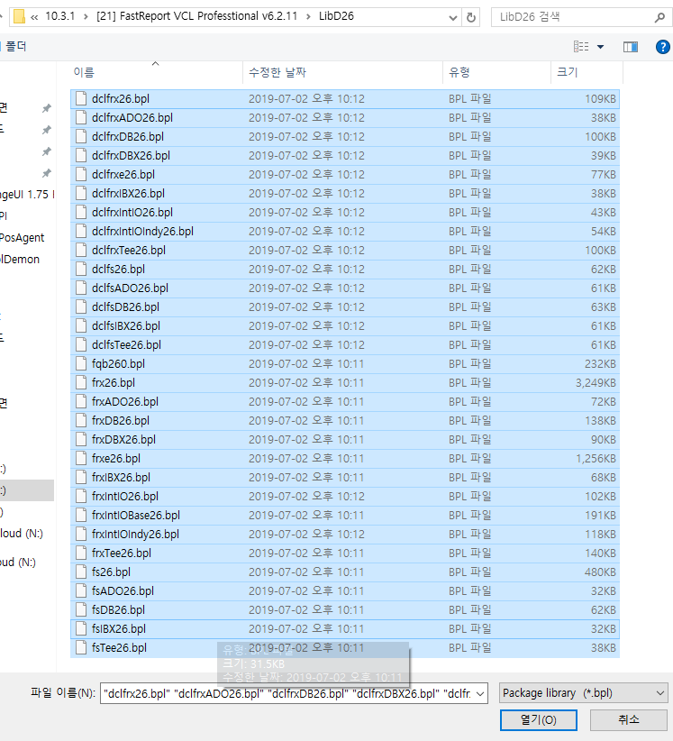The height and width of the screenshot is (741, 673).
Task: Expand chevron before LibD26 breadcrumb
Action: pos(308,17)
